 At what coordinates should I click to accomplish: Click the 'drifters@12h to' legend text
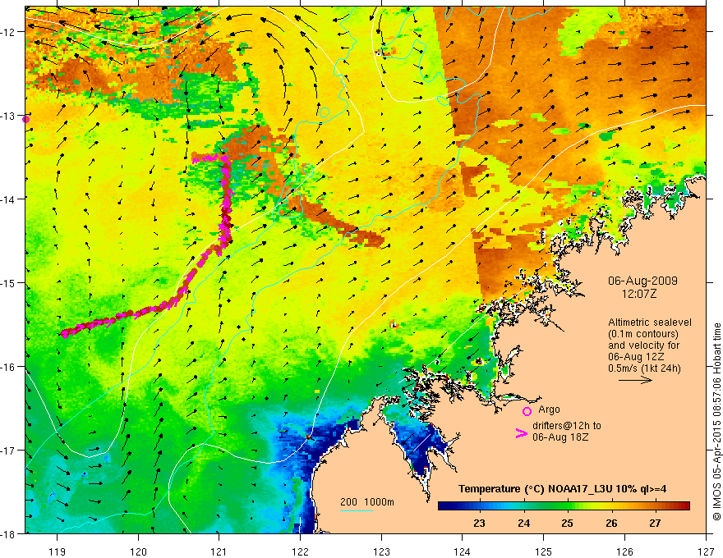tap(567, 426)
